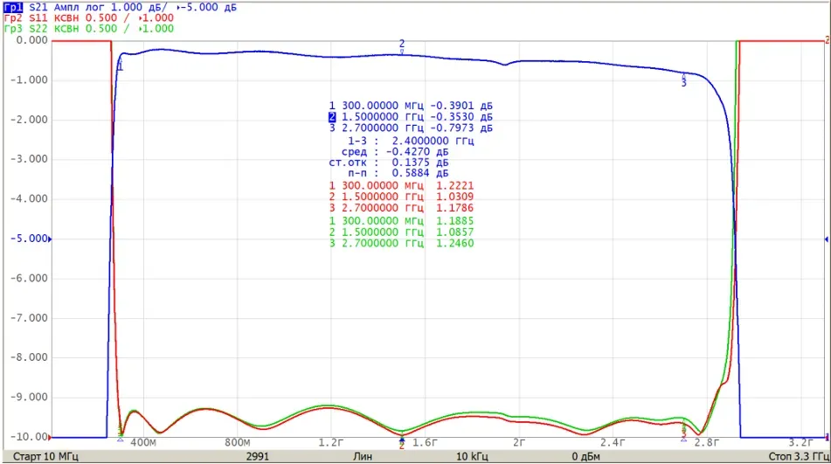Select the Гр2 S11 КСВН trace label

pos(88,18)
